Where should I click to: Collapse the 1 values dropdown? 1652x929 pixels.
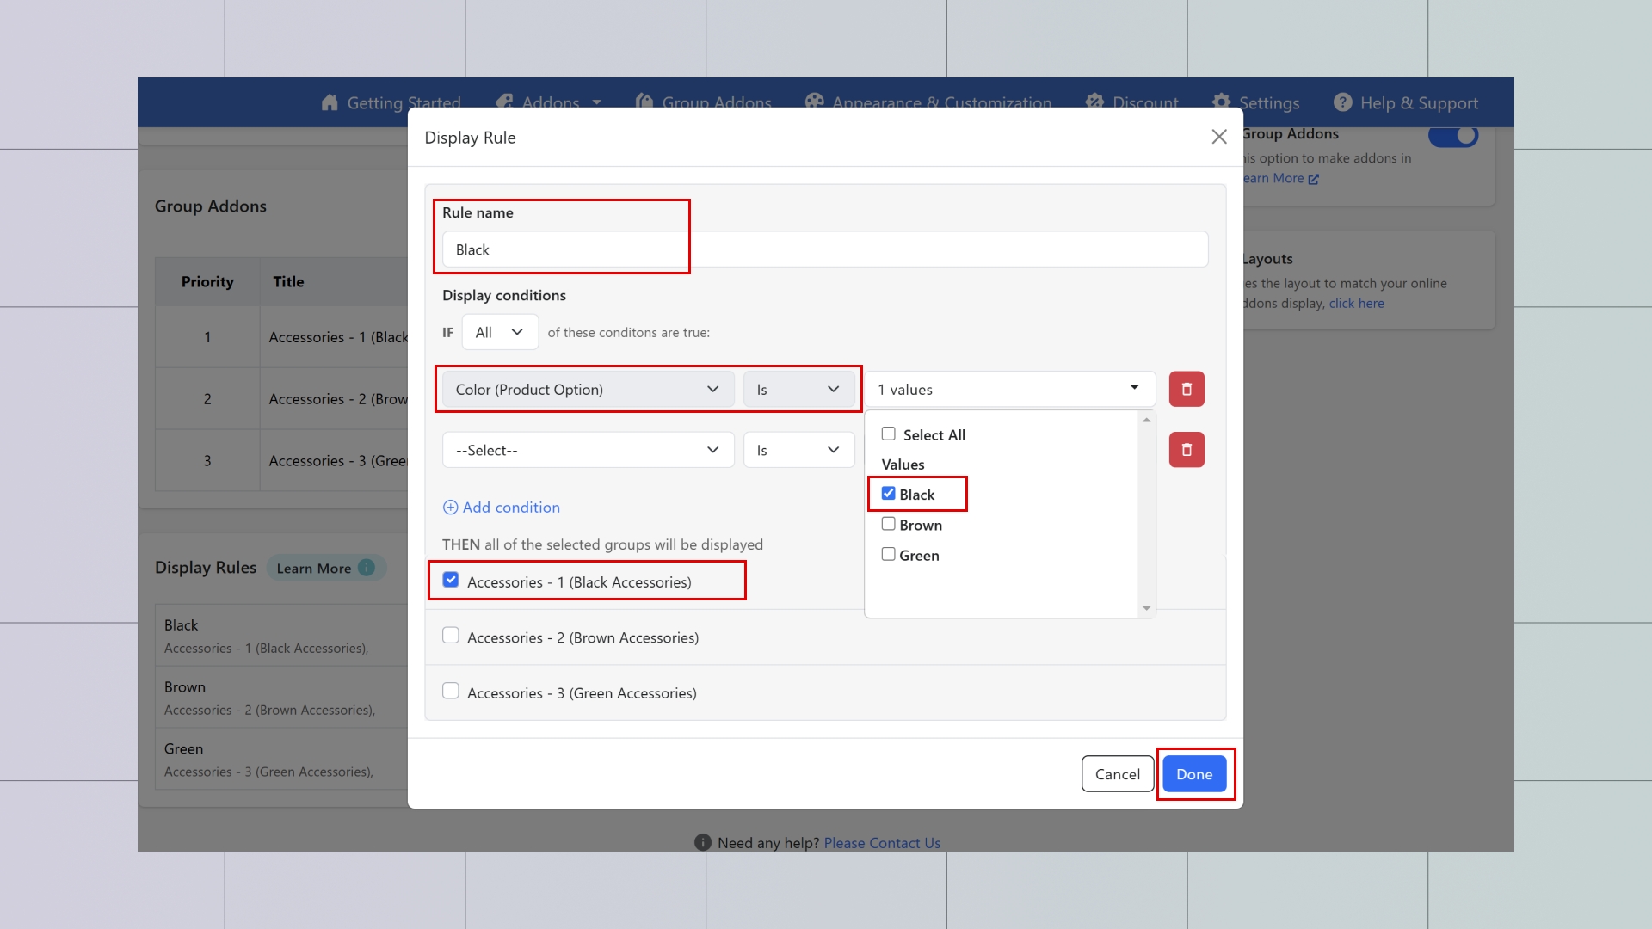click(1009, 390)
